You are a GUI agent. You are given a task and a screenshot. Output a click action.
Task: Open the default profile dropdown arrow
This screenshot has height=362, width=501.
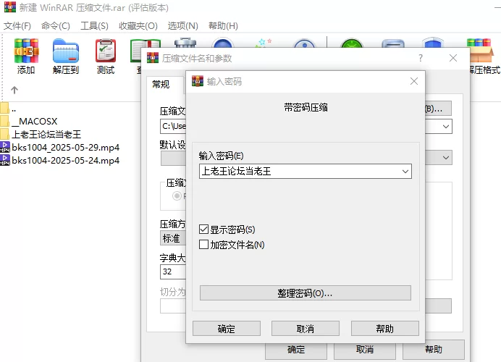(x=446, y=158)
